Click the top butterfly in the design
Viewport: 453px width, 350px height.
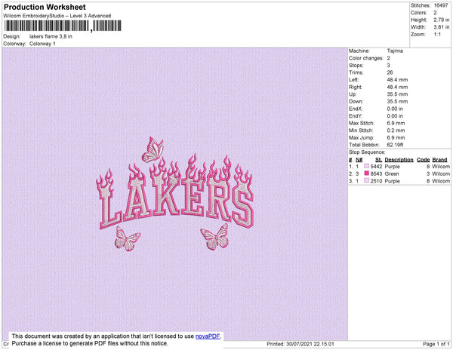153,150
